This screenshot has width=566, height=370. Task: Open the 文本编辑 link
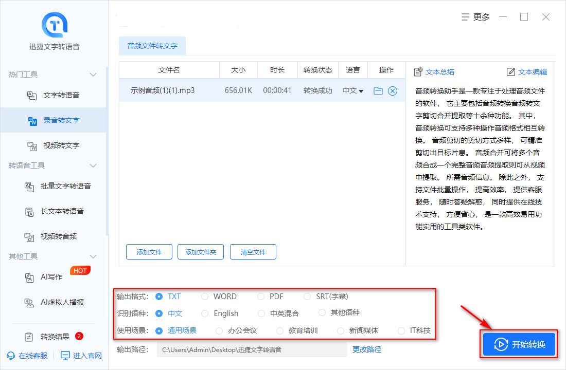tap(533, 72)
